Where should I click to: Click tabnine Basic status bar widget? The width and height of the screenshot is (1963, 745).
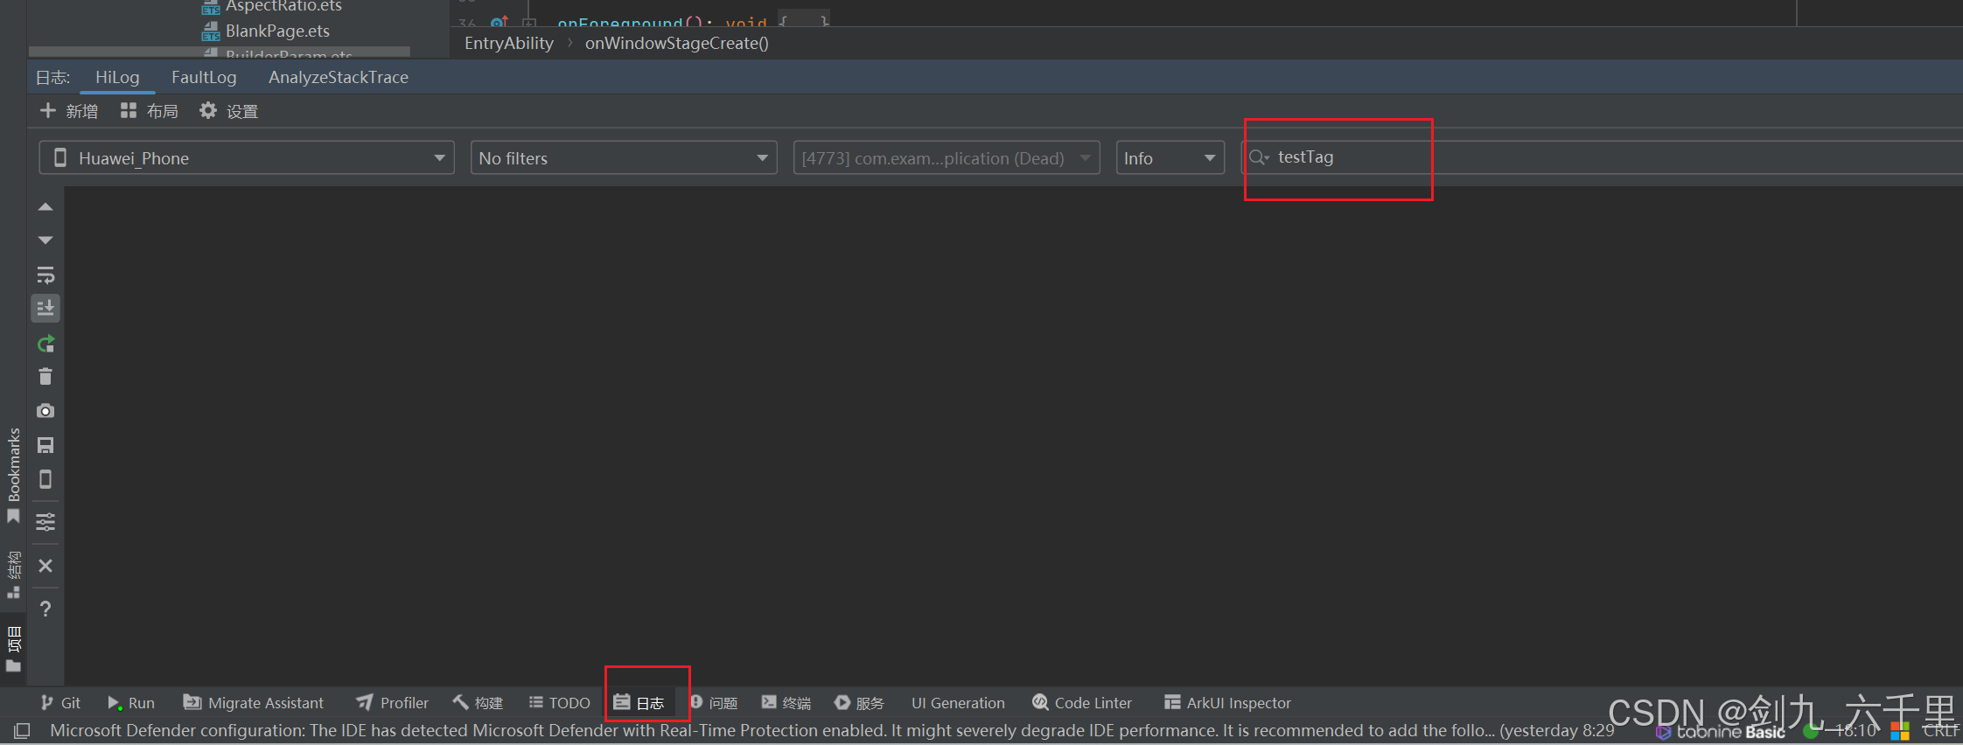(1722, 732)
